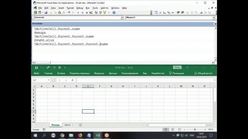Click the Помощник tell-me lightbulb
Viewport: 248px width, 139px height.
click(x=177, y=73)
